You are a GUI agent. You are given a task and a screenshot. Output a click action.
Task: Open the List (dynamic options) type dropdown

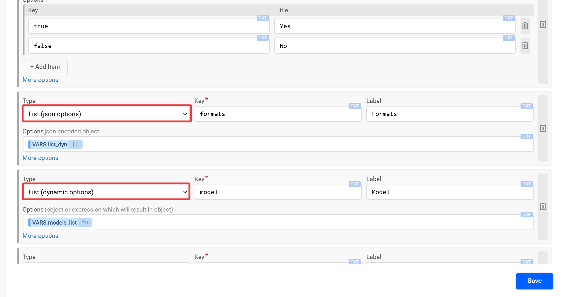tap(106, 192)
